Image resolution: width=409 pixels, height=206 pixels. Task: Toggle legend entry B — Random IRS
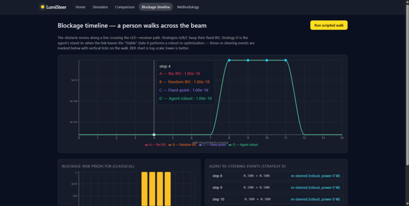[182, 145]
